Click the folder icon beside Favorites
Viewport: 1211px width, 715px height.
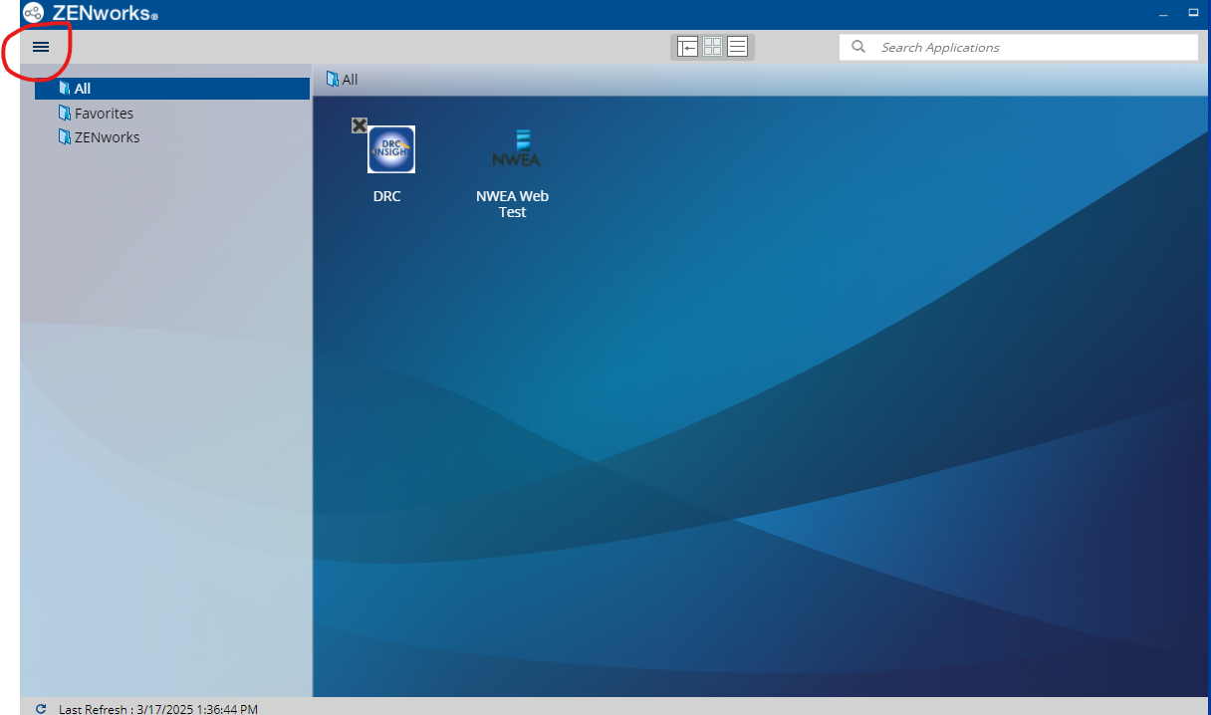tap(65, 114)
